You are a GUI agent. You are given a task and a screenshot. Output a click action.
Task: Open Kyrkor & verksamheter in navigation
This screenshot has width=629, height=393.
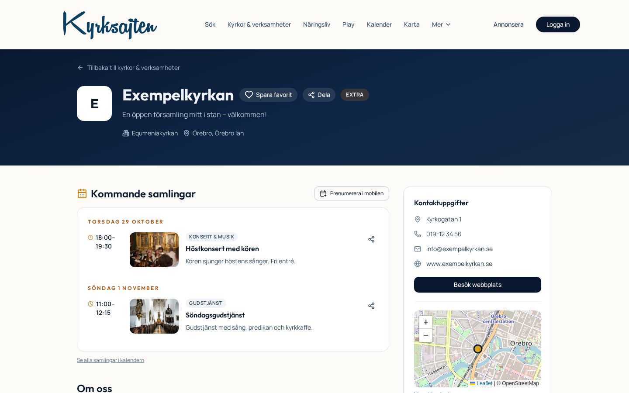tap(259, 24)
